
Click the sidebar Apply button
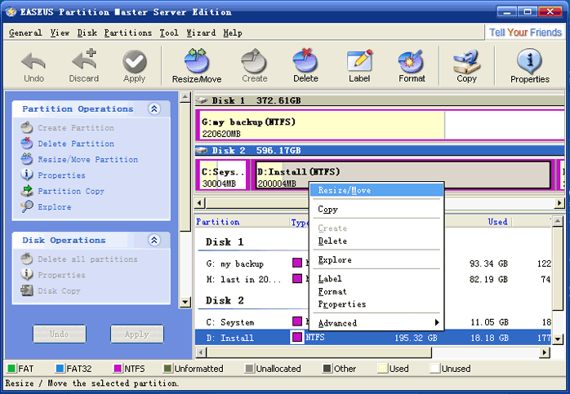(x=137, y=334)
